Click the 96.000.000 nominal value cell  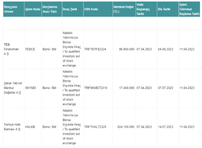[x=124, y=49]
